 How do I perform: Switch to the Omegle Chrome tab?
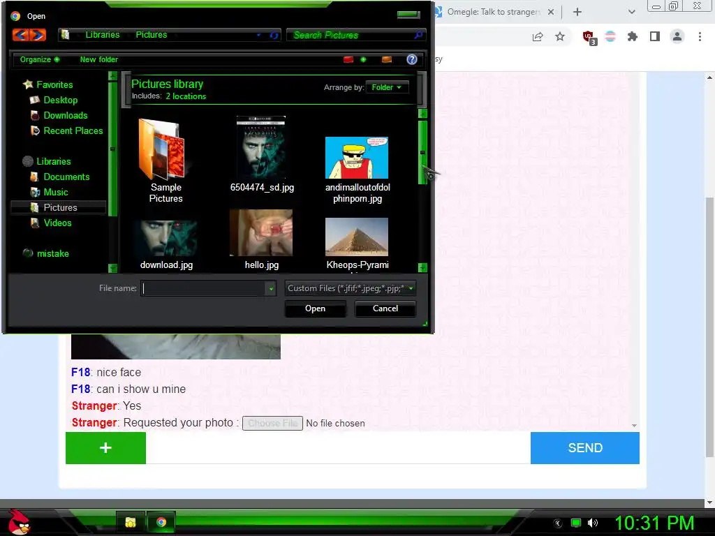[495, 12]
